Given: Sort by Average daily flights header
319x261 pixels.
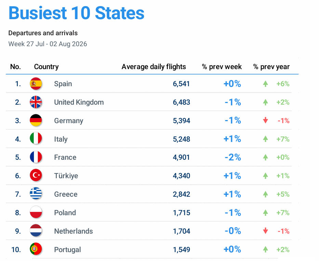Looking at the screenshot, I should coord(154,67).
